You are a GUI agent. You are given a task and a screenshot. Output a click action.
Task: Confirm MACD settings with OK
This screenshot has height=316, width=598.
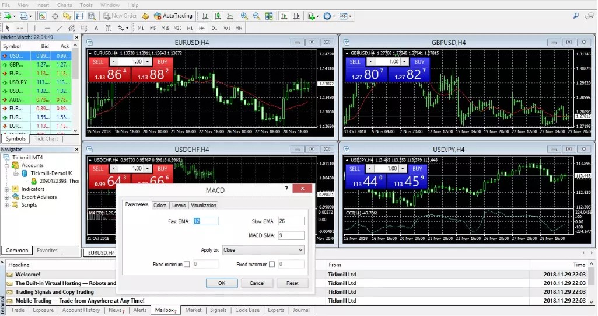[222, 283]
